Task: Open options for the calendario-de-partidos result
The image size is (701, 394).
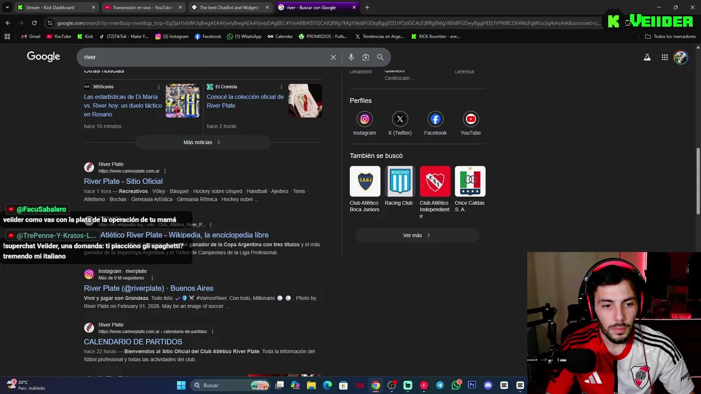Action: [212, 332]
